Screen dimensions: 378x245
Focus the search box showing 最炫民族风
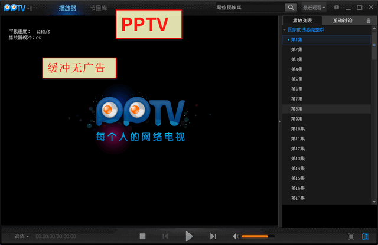click(250, 8)
